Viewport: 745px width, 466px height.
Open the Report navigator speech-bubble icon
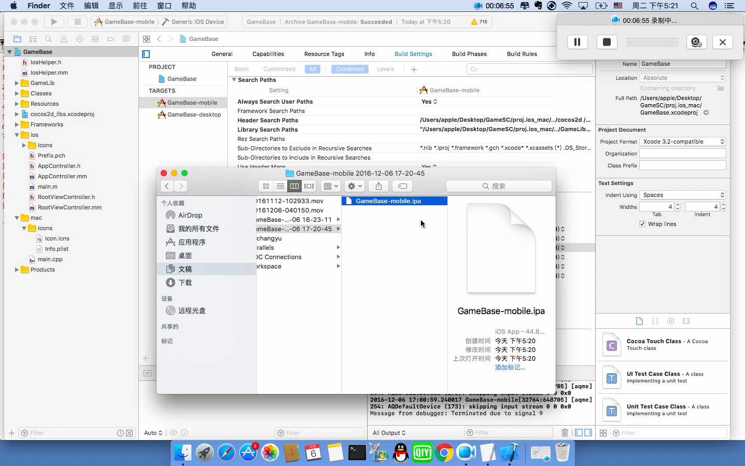[126, 39]
